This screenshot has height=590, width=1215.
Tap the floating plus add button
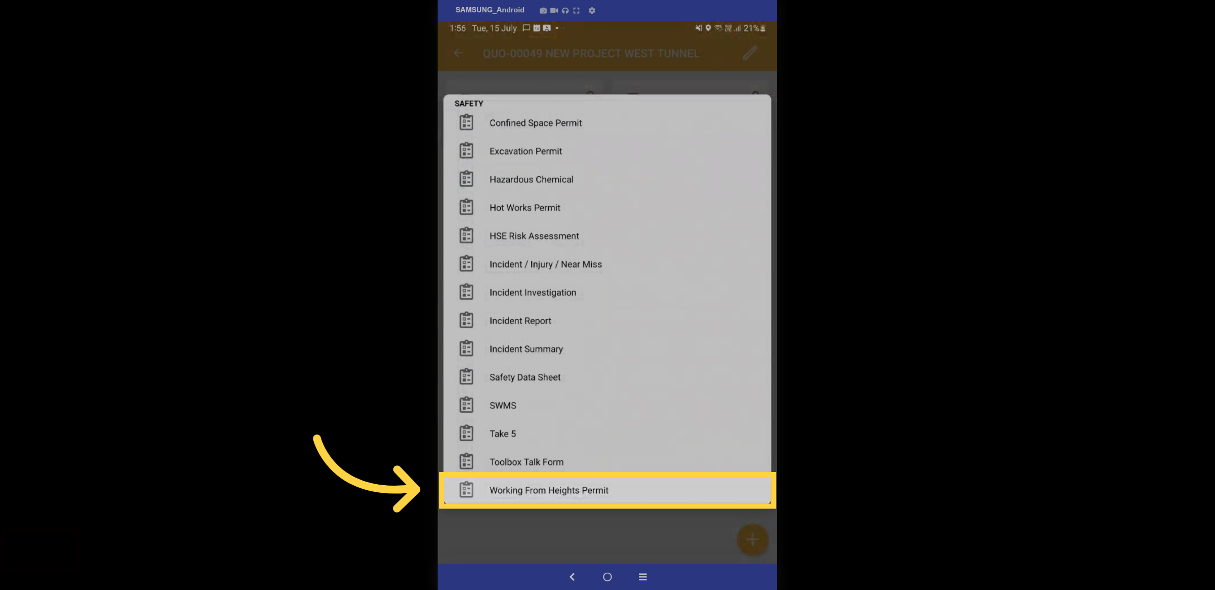[x=753, y=540]
